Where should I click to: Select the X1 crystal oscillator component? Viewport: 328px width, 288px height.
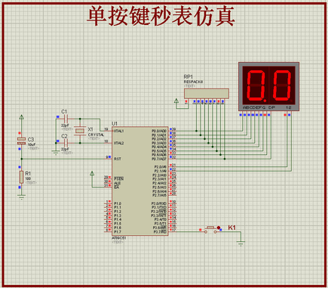click(80, 131)
